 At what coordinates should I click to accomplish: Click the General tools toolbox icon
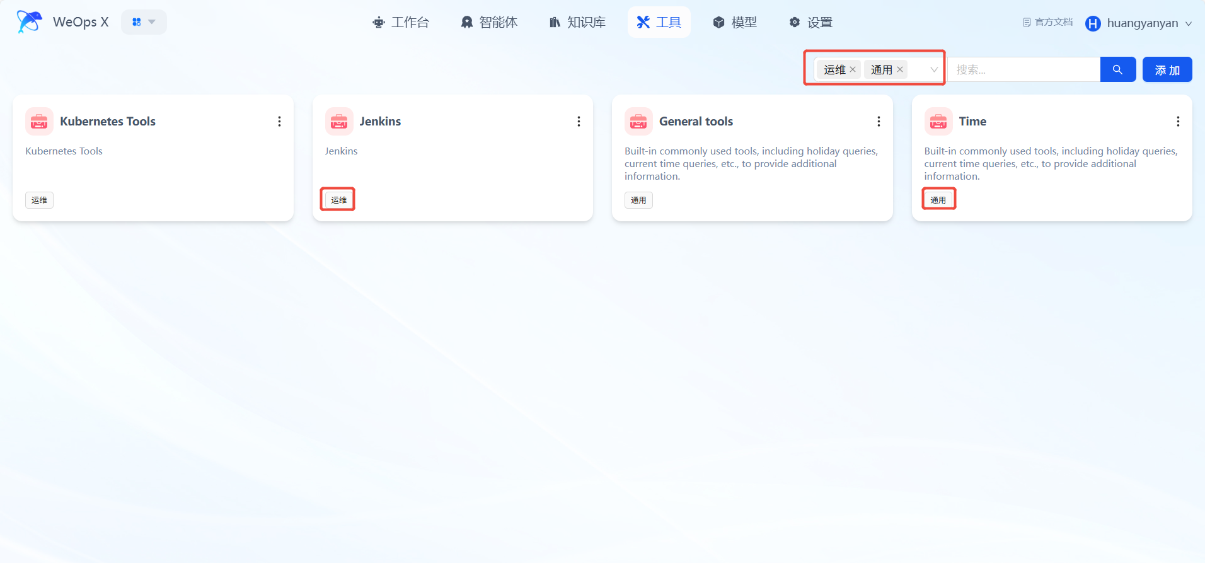click(x=638, y=121)
